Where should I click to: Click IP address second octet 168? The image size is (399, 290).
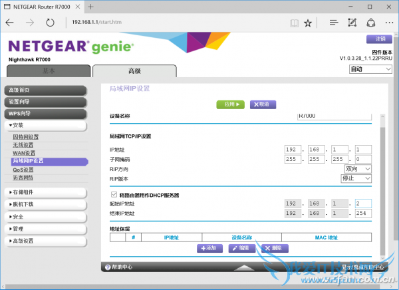pyautogui.click(x=316, y=150)
